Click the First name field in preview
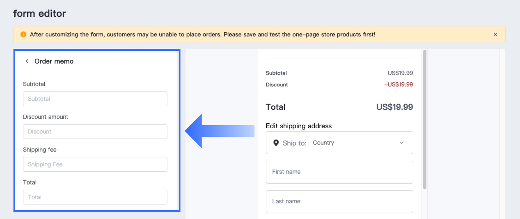 tap(340, 172)
